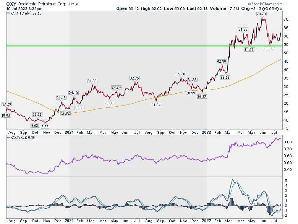
Task: Click the 31.05 high price label
Action: [x=92, y=81]
